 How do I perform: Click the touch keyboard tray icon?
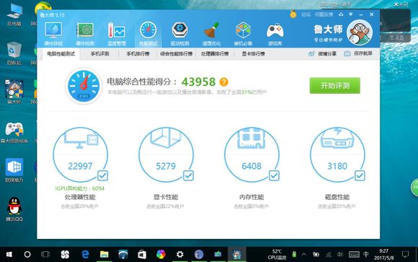pos(354,254)
